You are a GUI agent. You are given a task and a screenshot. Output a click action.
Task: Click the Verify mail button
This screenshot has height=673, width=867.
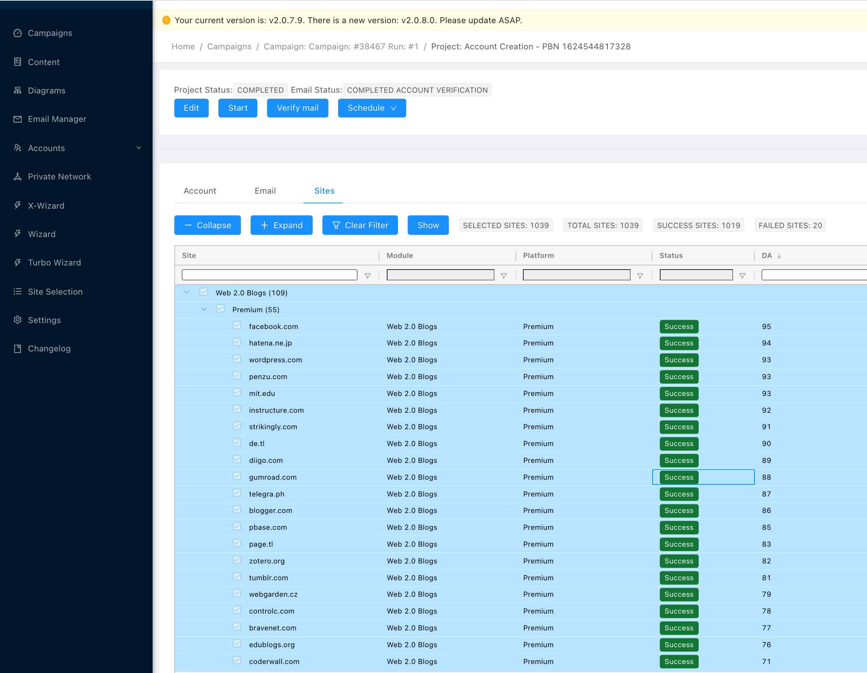(297, 108)
